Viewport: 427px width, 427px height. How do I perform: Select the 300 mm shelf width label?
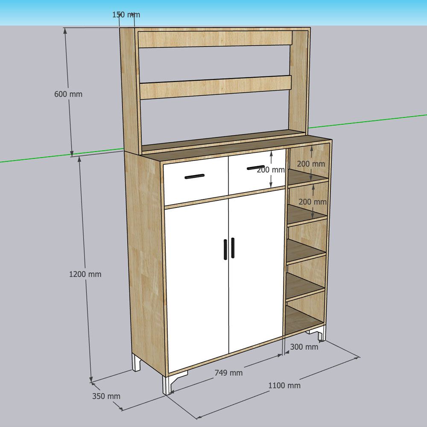click(x=304, y=347)
